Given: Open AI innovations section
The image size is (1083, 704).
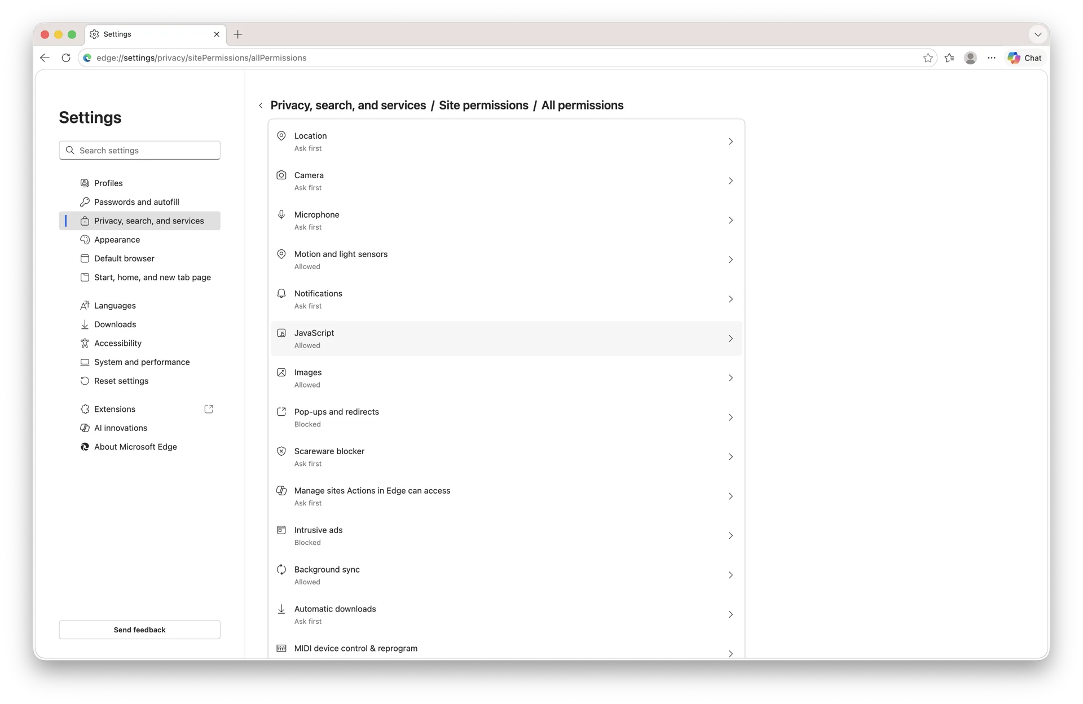Looking at the screenshot, I should [139, 428].
